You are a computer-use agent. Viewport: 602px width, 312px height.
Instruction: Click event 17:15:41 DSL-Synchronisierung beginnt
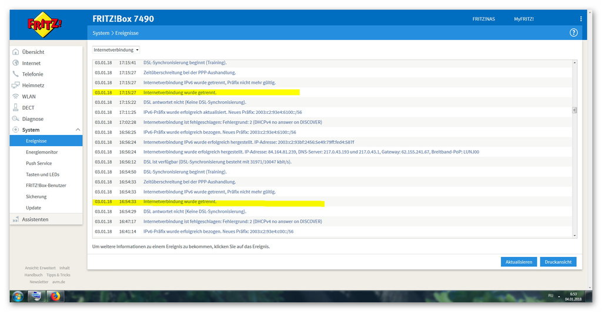pos(333,62)
